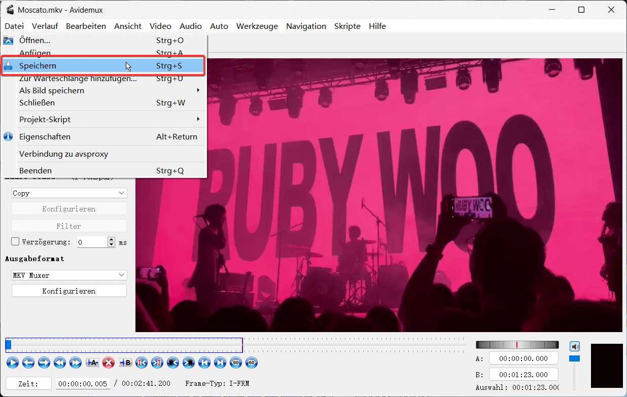Viewport: 627px width, 397px height.
Task: Open the Auto menu
Action: point(219,26)
